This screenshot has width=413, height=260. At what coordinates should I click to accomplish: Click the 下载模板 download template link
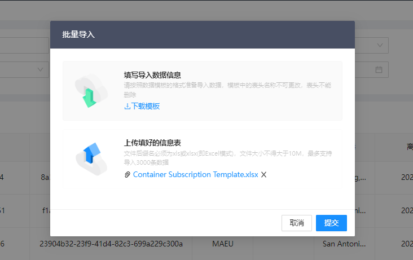[x=142, y=106]
